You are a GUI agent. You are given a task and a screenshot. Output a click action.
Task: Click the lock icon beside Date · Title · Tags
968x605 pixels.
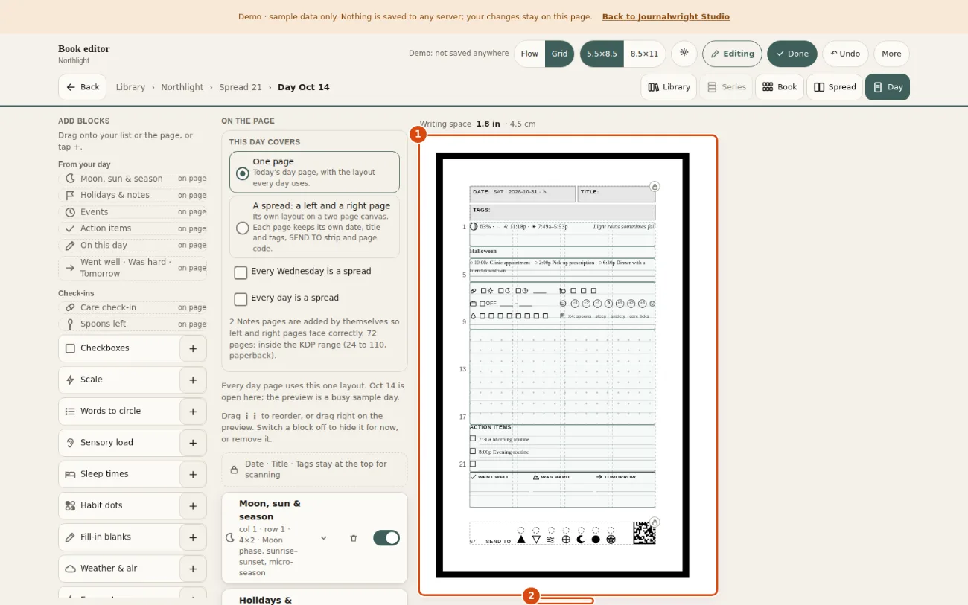(x=234, y=470)
